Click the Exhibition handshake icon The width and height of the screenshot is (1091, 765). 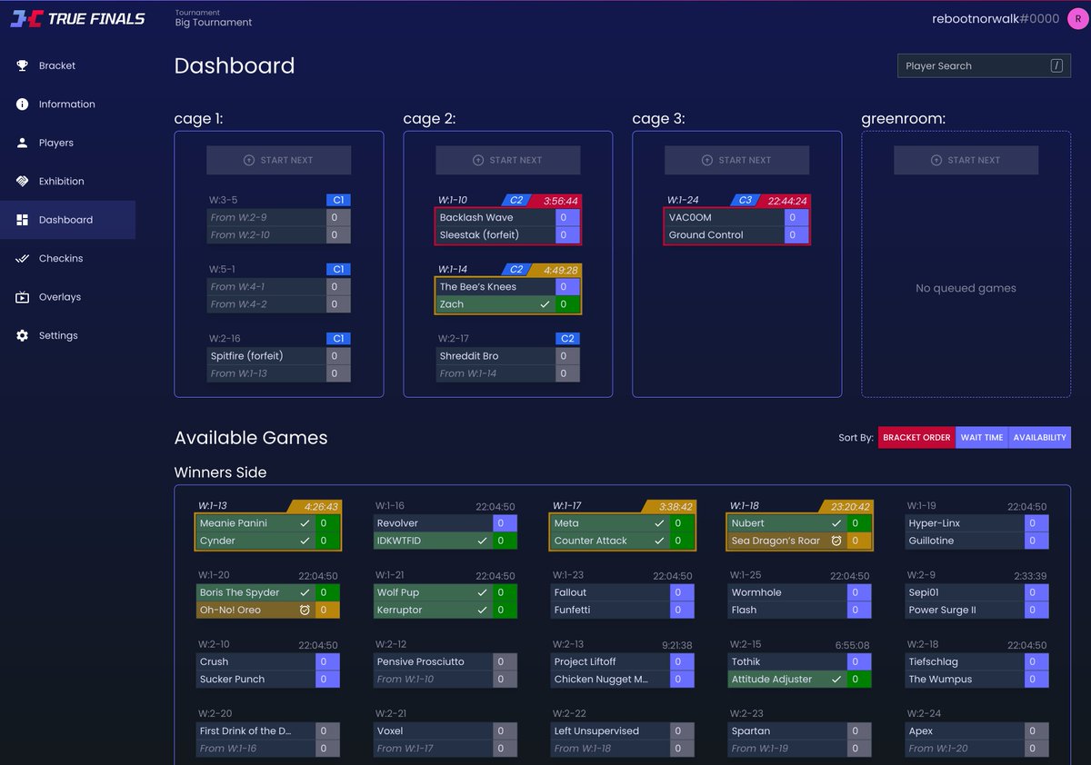(22, 181)
